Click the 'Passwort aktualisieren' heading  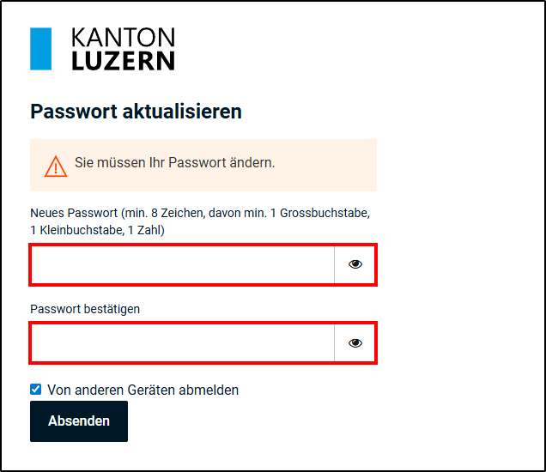(136, 112)
